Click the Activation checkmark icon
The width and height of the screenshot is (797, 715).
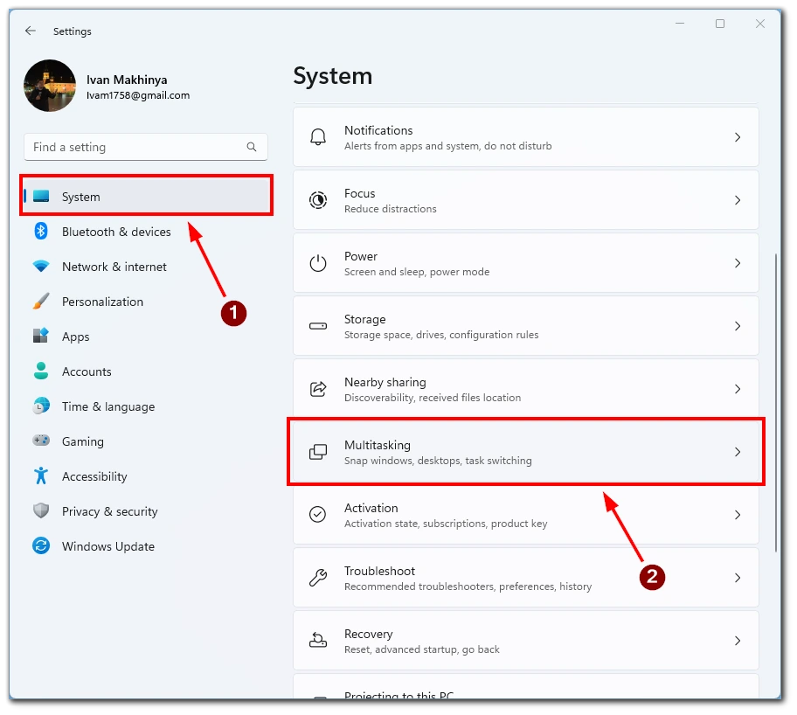point(318,515)
